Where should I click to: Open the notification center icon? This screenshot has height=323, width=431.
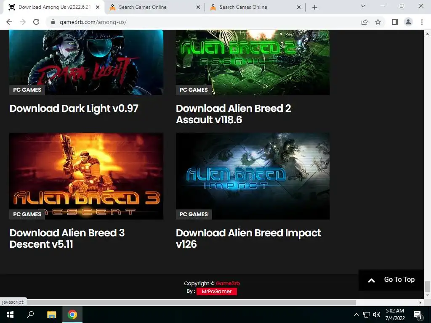[x=418, y=315]
